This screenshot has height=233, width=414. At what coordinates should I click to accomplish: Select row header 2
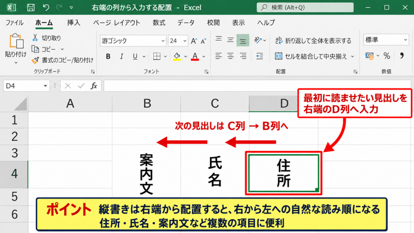click(x=14, y=137)
